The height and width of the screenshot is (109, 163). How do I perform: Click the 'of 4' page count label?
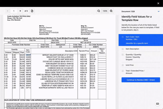pos(26,11)
